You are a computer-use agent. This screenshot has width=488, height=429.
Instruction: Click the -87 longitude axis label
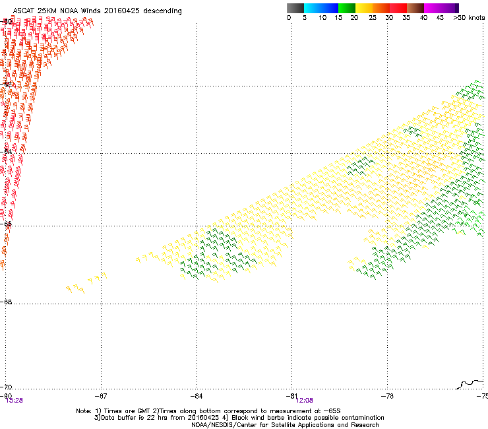point(101,396)
